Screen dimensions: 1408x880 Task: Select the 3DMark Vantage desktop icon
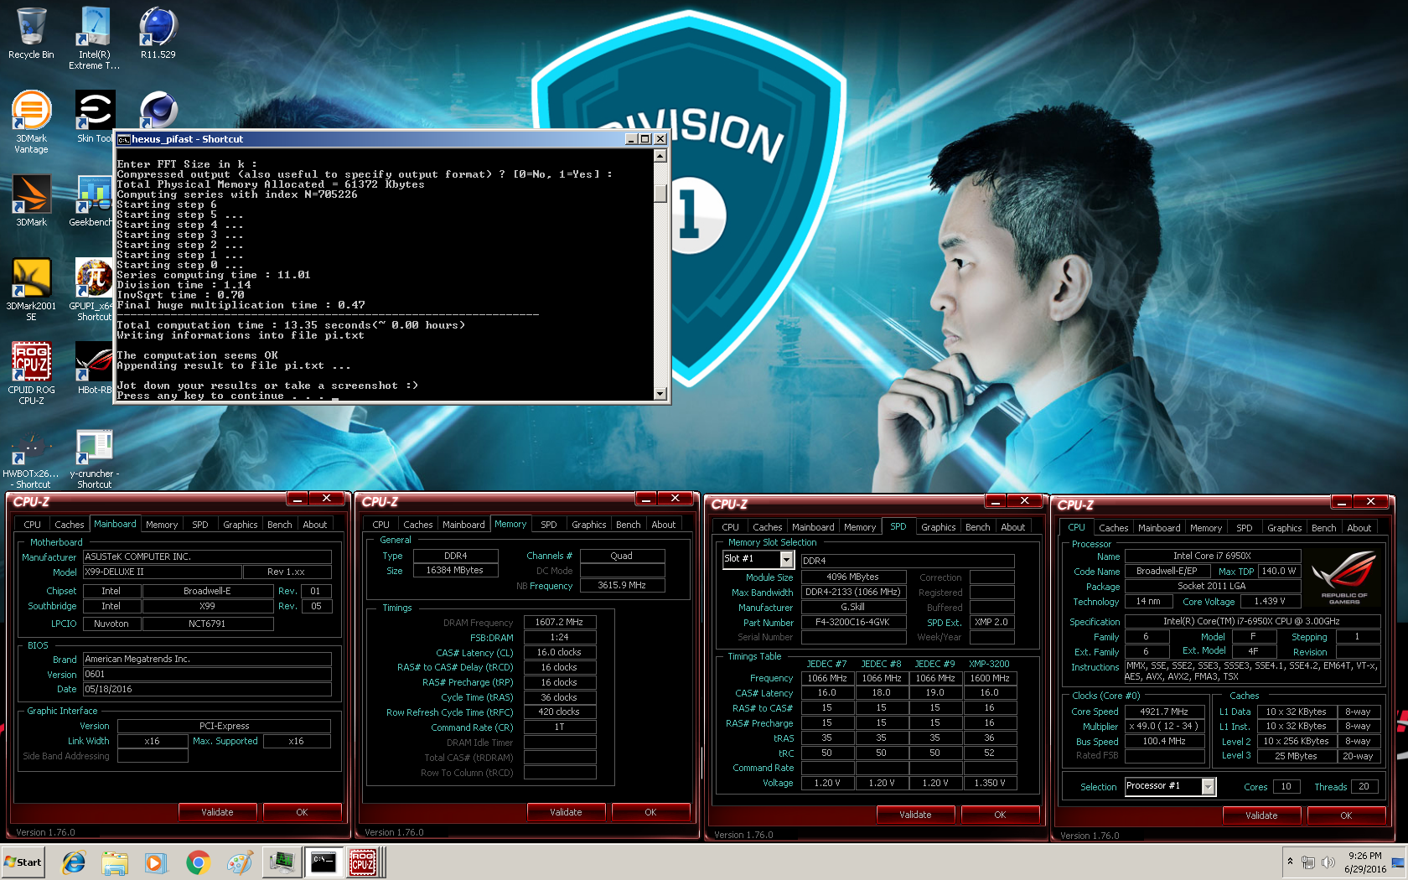tap(31, 122)
